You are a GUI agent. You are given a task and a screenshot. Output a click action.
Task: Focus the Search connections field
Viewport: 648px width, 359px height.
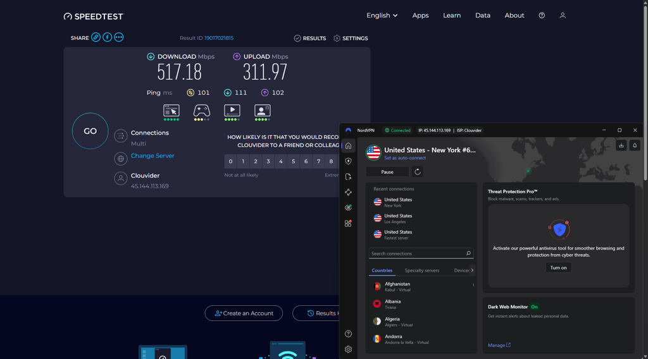[x=421, y=253]
